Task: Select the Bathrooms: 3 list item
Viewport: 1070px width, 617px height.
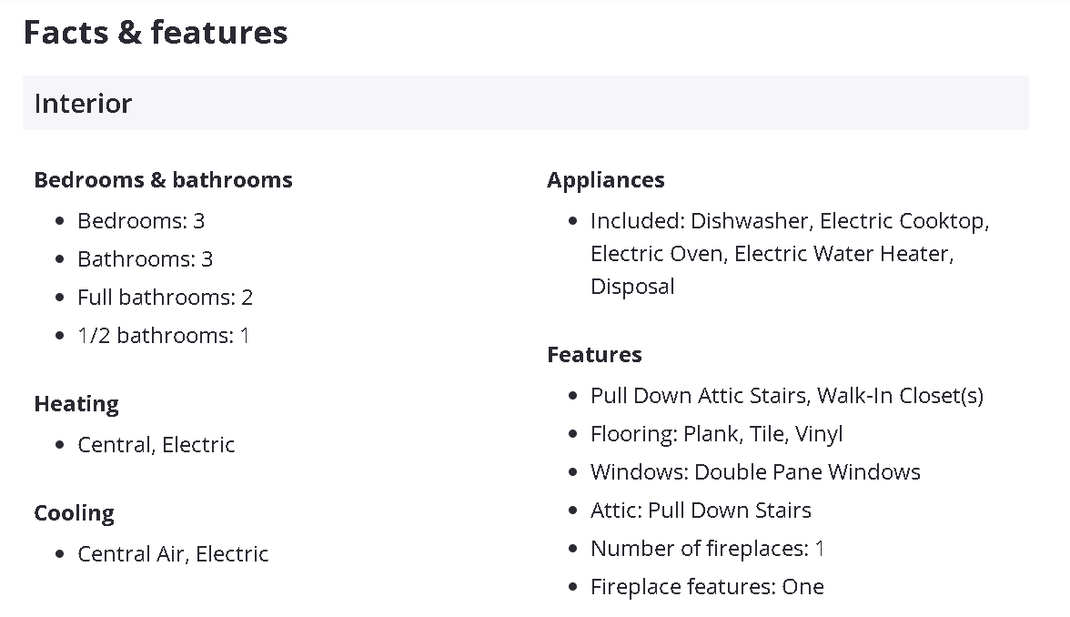Action: point(145,258)
